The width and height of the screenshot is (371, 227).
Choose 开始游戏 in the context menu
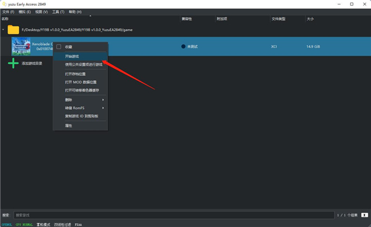[x=80, y=56]
